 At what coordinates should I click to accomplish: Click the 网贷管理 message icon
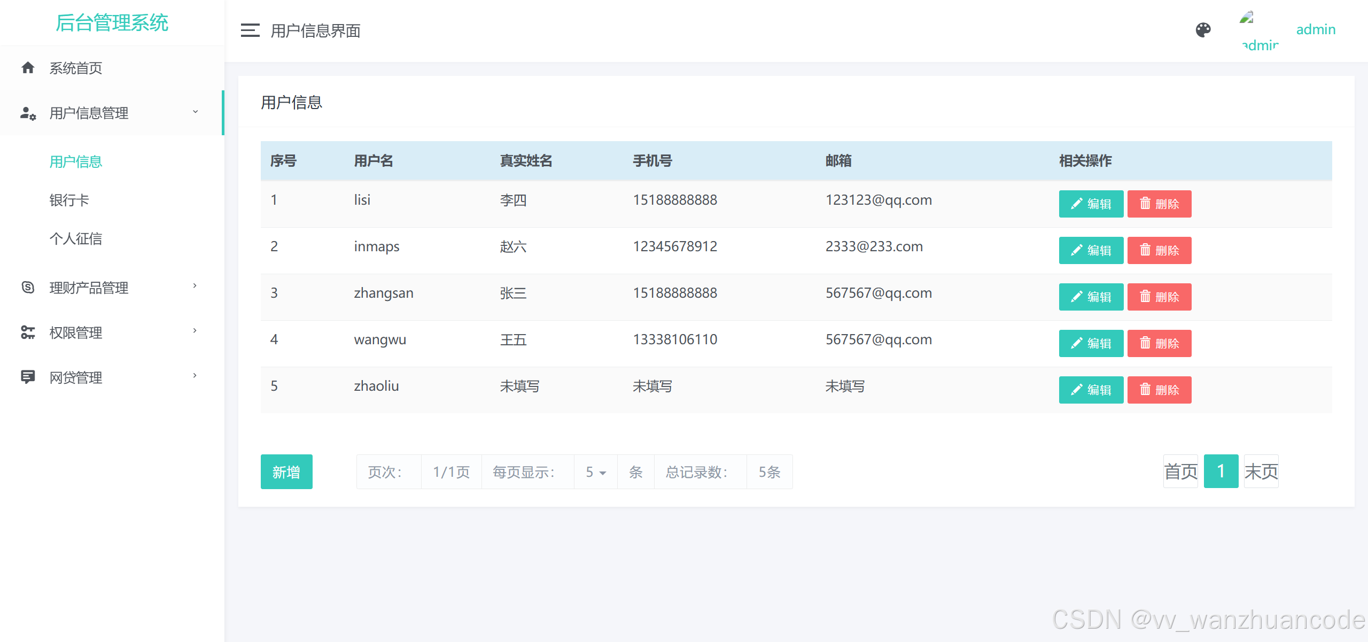pyautogui.click(x=28, y=377)
